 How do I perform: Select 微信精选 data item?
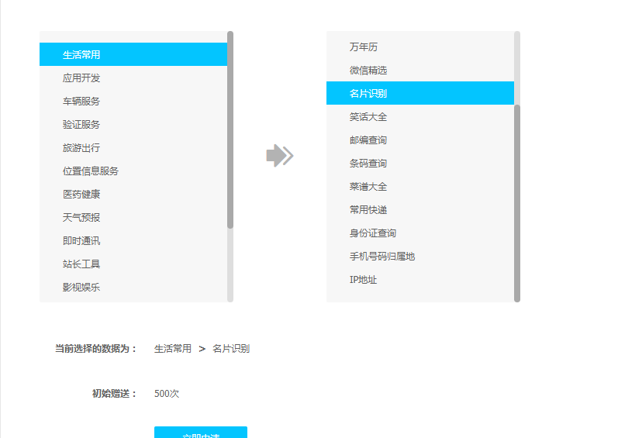368,71
